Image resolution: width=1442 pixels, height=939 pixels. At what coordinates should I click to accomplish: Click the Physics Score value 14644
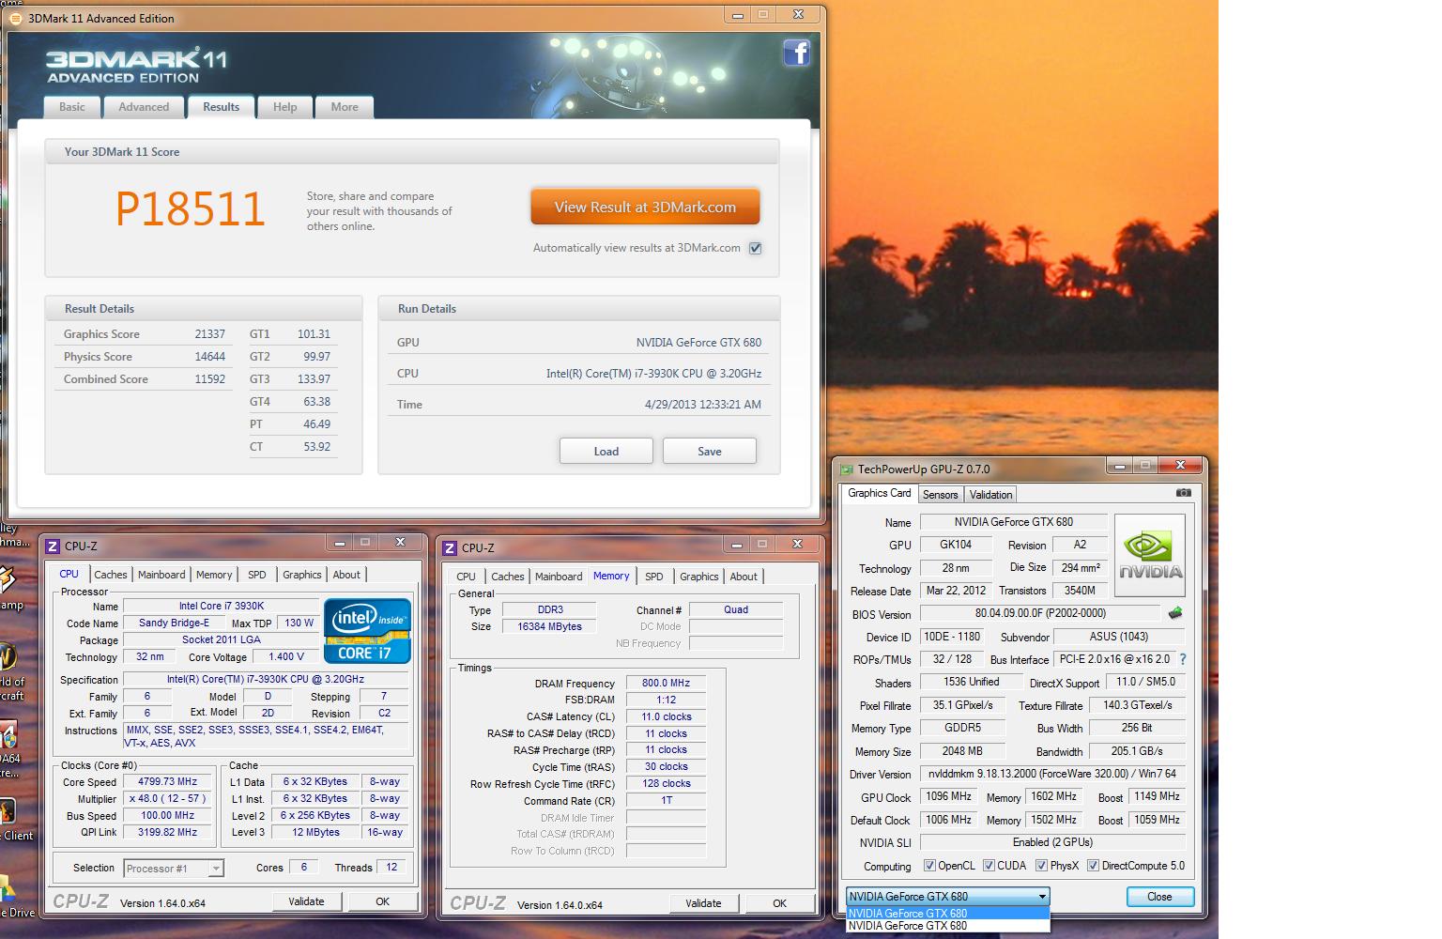coord(209,357)
